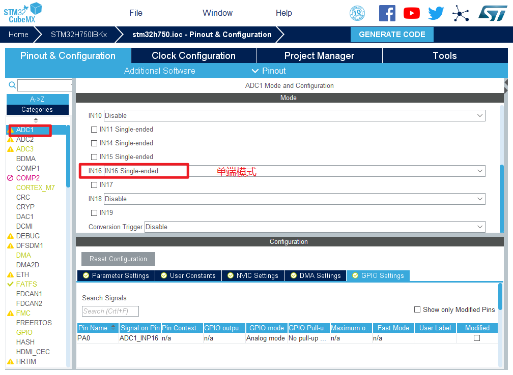Open the DMA Settings tab
Image resolution: width=513 pixels, height=375 pixels.
[316, 276]
